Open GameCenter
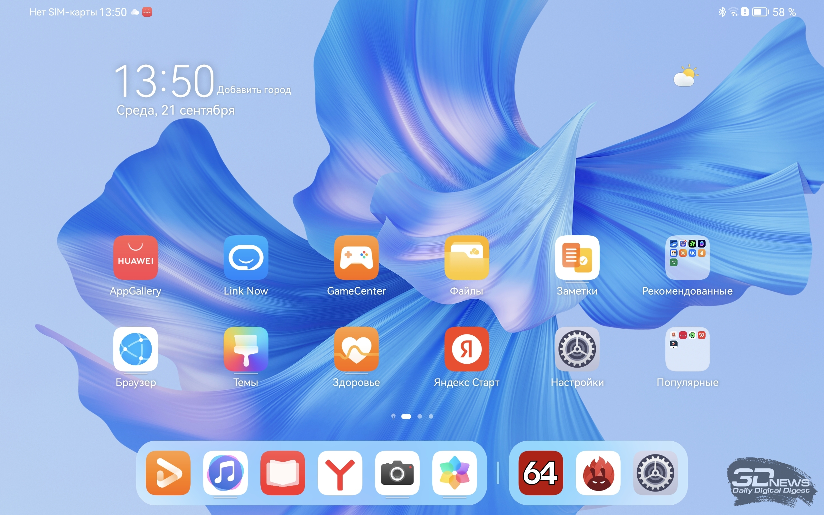The height and width of the screenshot is (515, 824). tap(356, 257)
